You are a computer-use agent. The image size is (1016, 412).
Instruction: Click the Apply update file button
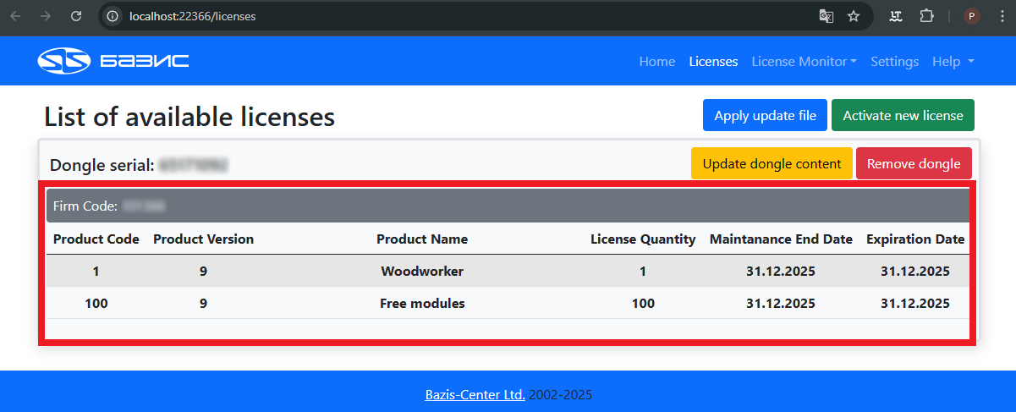[765, 115]
